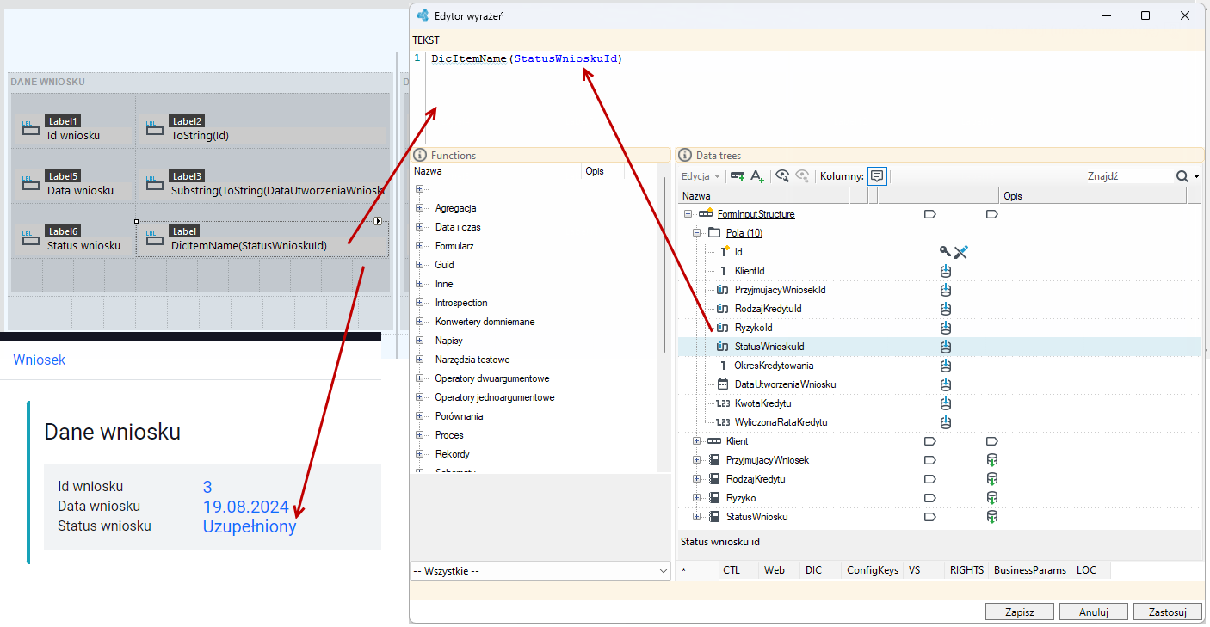The image size is (1210, 627).
Task: Click the green-arrow database icon in the Ryzyko row
Action: tap(991, 498)
